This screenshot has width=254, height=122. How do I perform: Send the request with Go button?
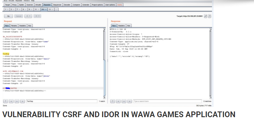coord(8,16)
